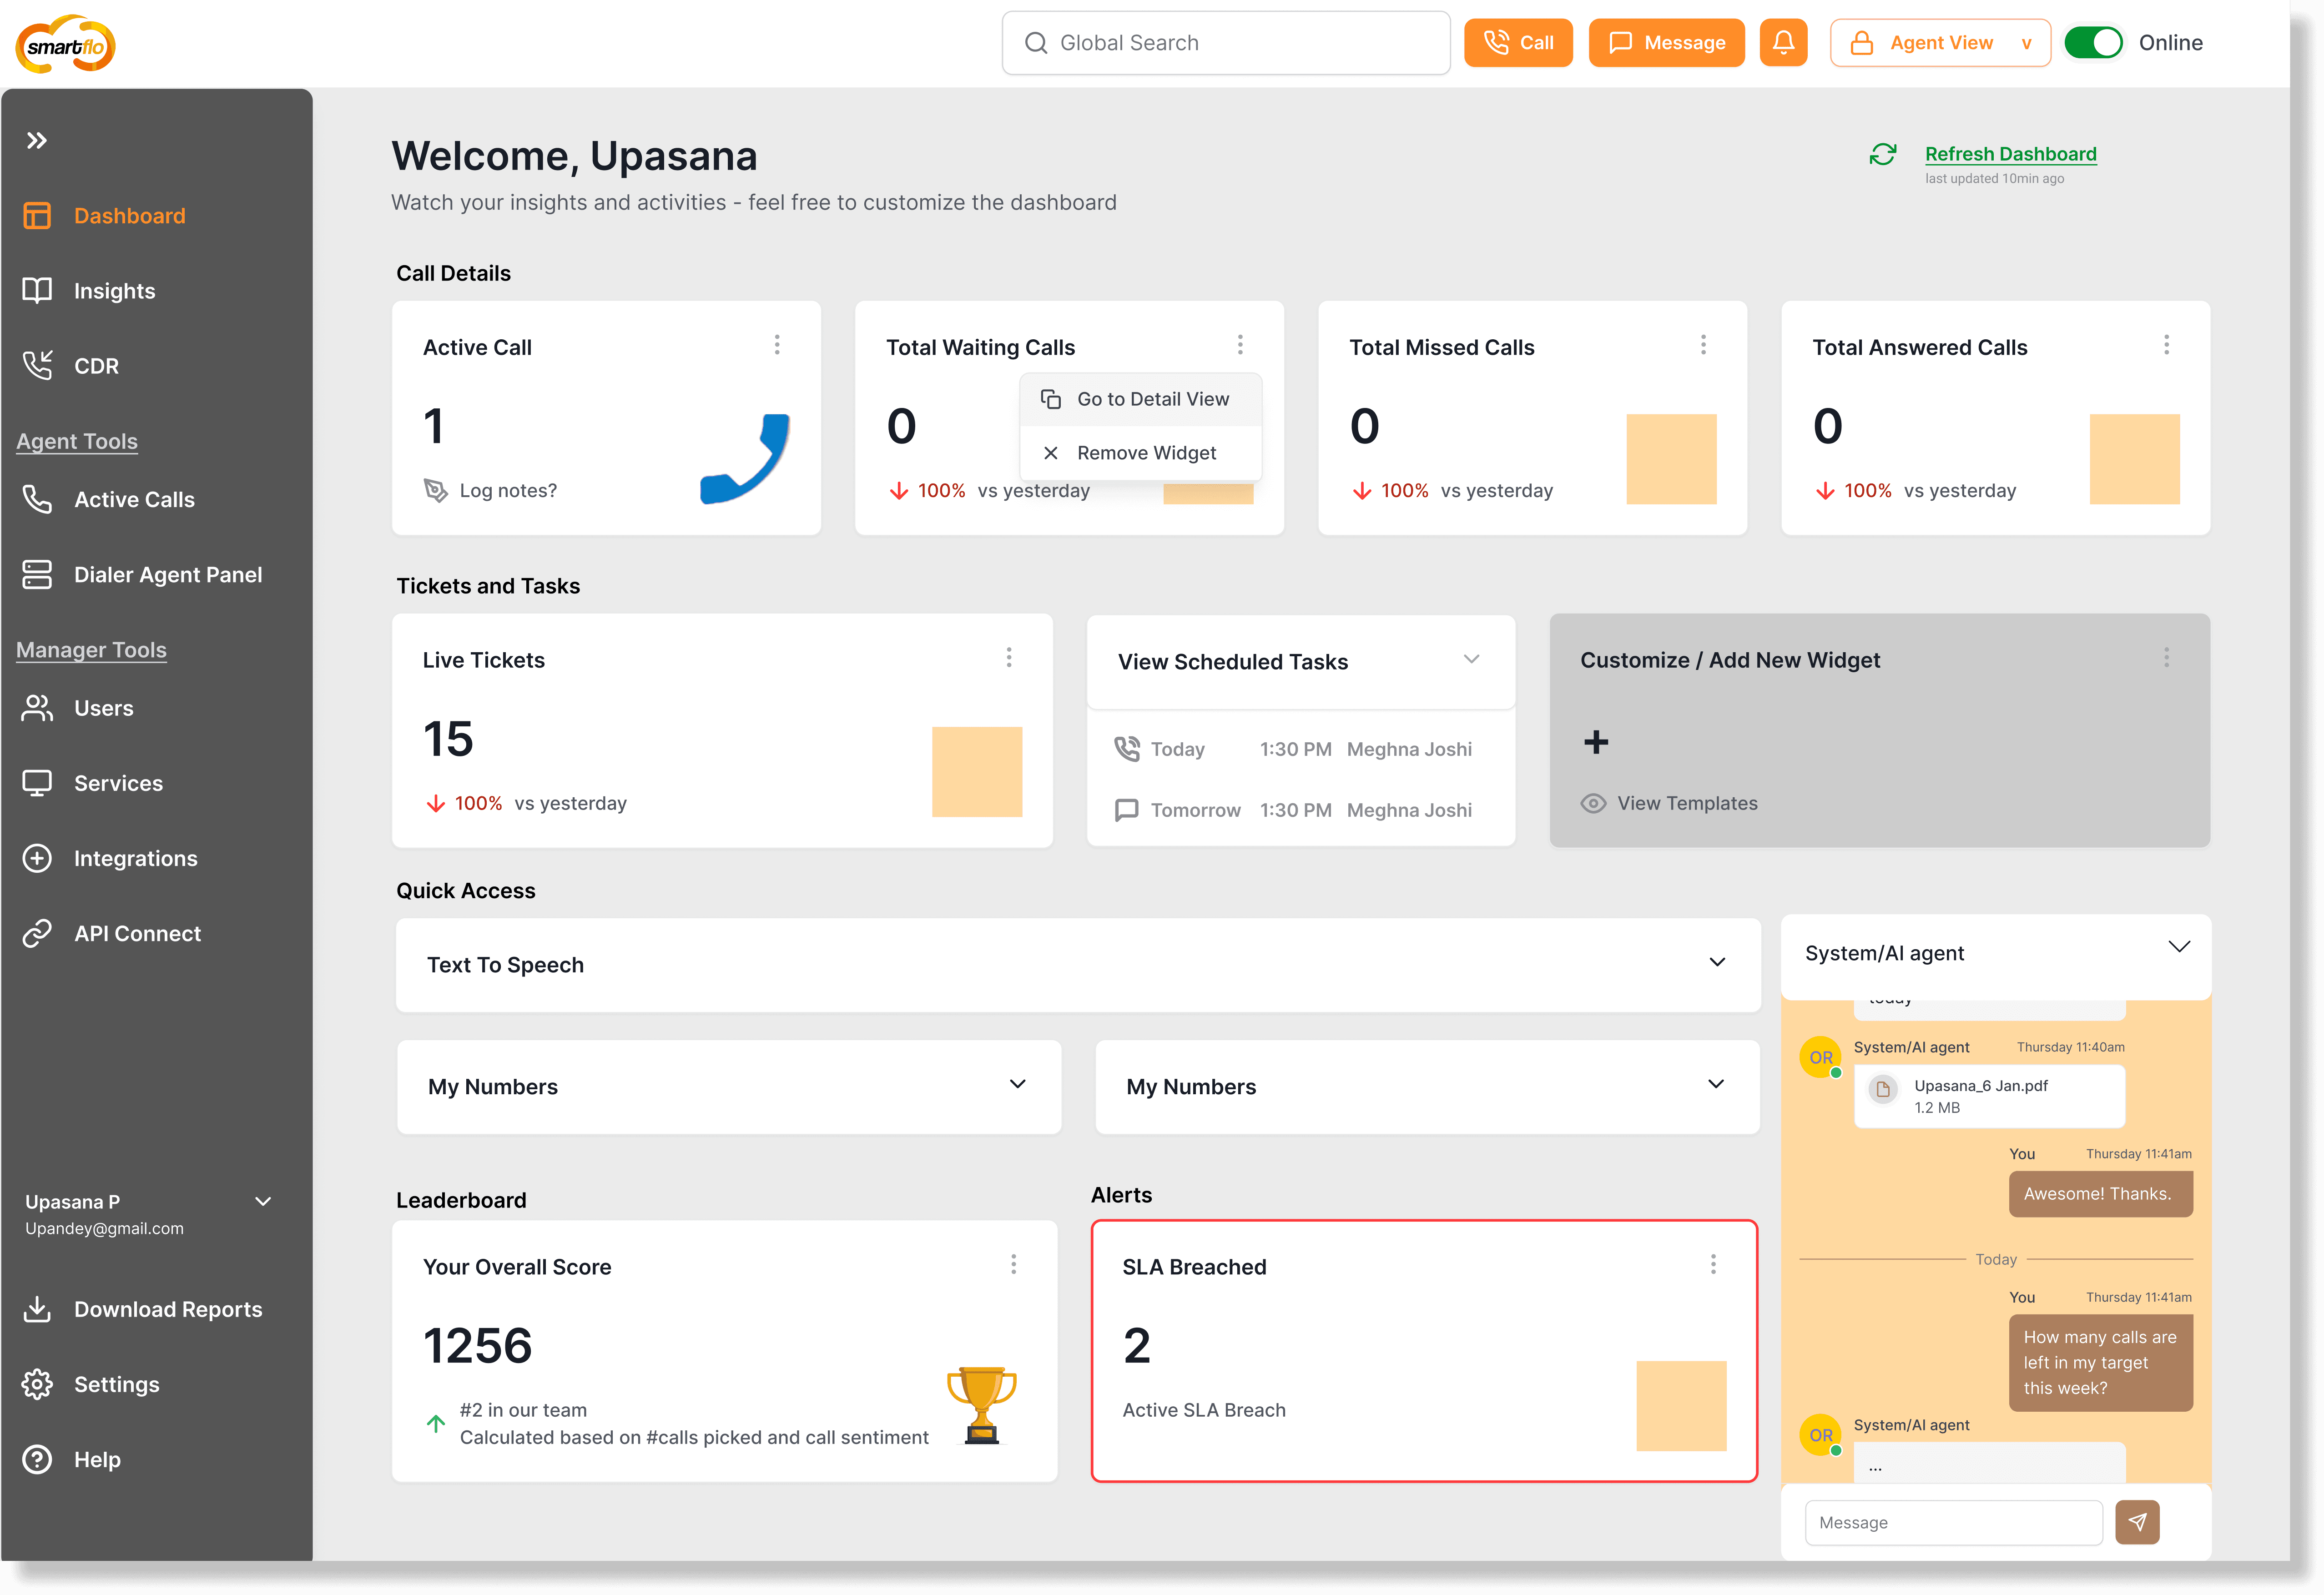Open CDR from the sidebar
The height and width of the screenshot is (1595, 2324).
(96, 366)
